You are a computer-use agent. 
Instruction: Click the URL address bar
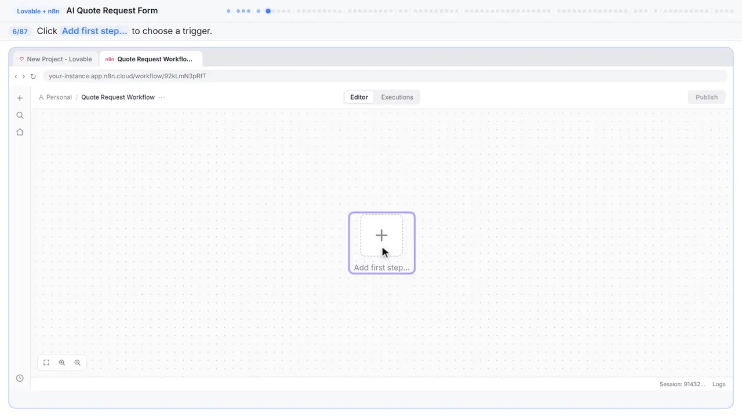[385, 76]
